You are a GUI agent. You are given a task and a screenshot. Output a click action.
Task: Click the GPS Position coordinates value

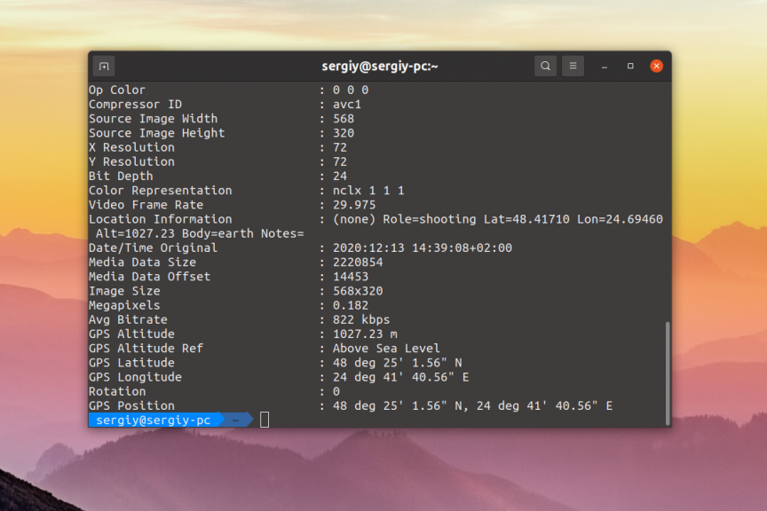point(472,405)
